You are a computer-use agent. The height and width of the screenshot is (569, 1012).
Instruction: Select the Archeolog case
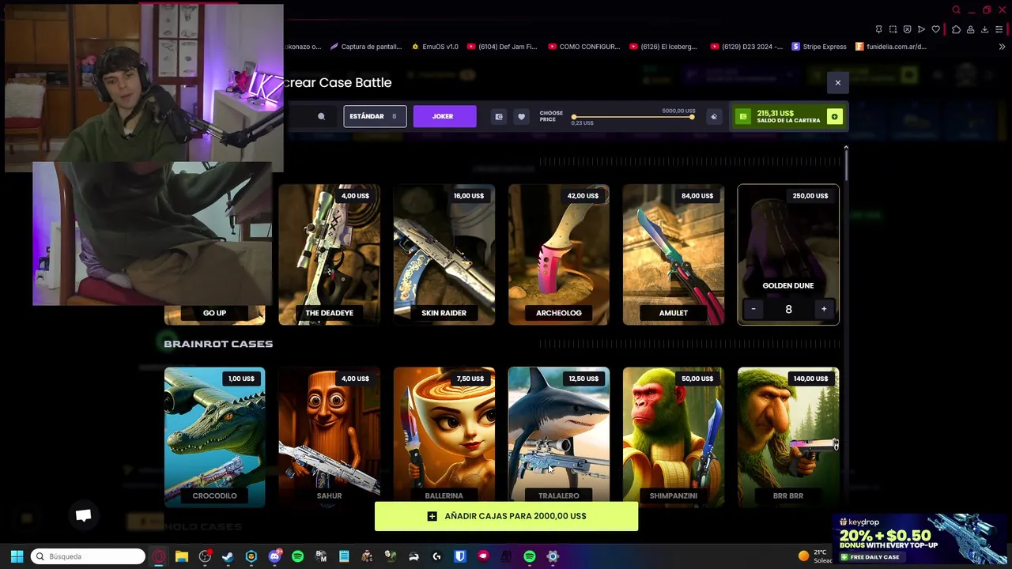coord(559,254)
